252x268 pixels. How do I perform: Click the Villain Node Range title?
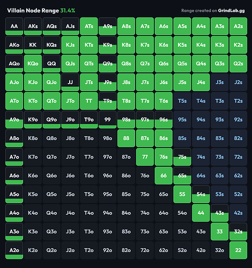(x=33, y=11)
